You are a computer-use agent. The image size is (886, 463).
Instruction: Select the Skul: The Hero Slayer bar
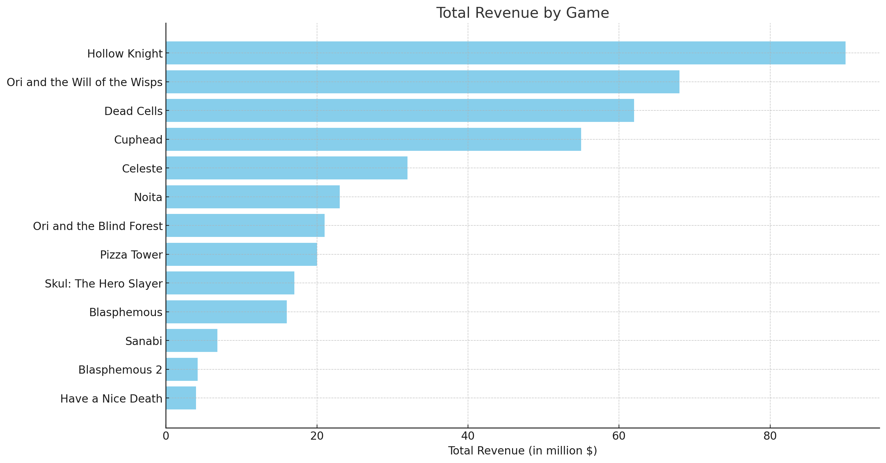point(230,283)
